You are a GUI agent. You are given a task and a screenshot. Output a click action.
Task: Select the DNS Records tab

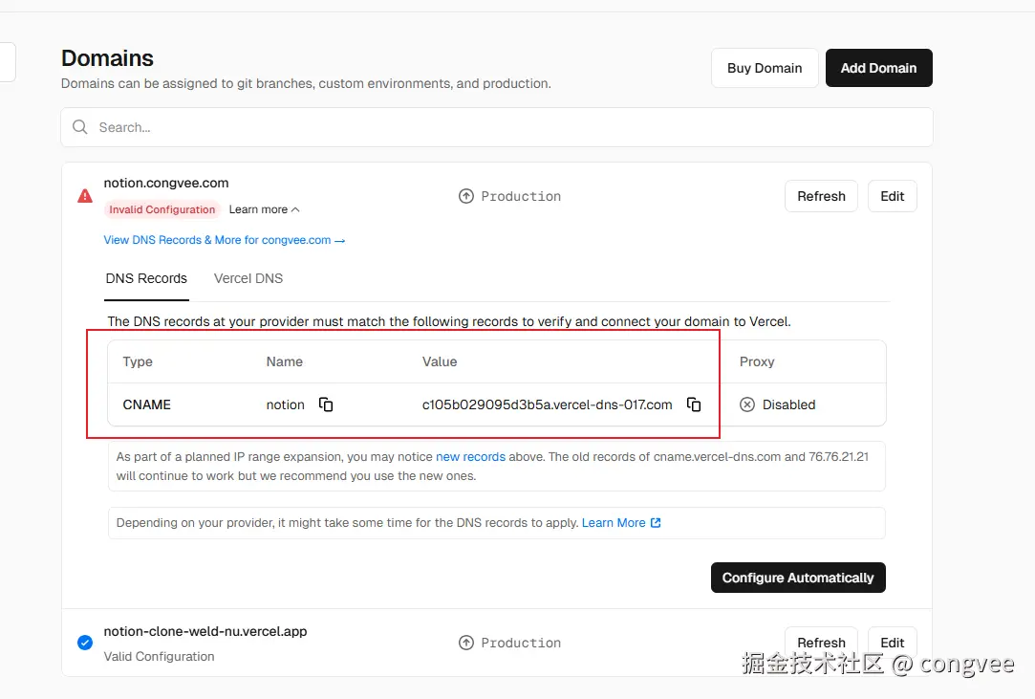[146, 278]
